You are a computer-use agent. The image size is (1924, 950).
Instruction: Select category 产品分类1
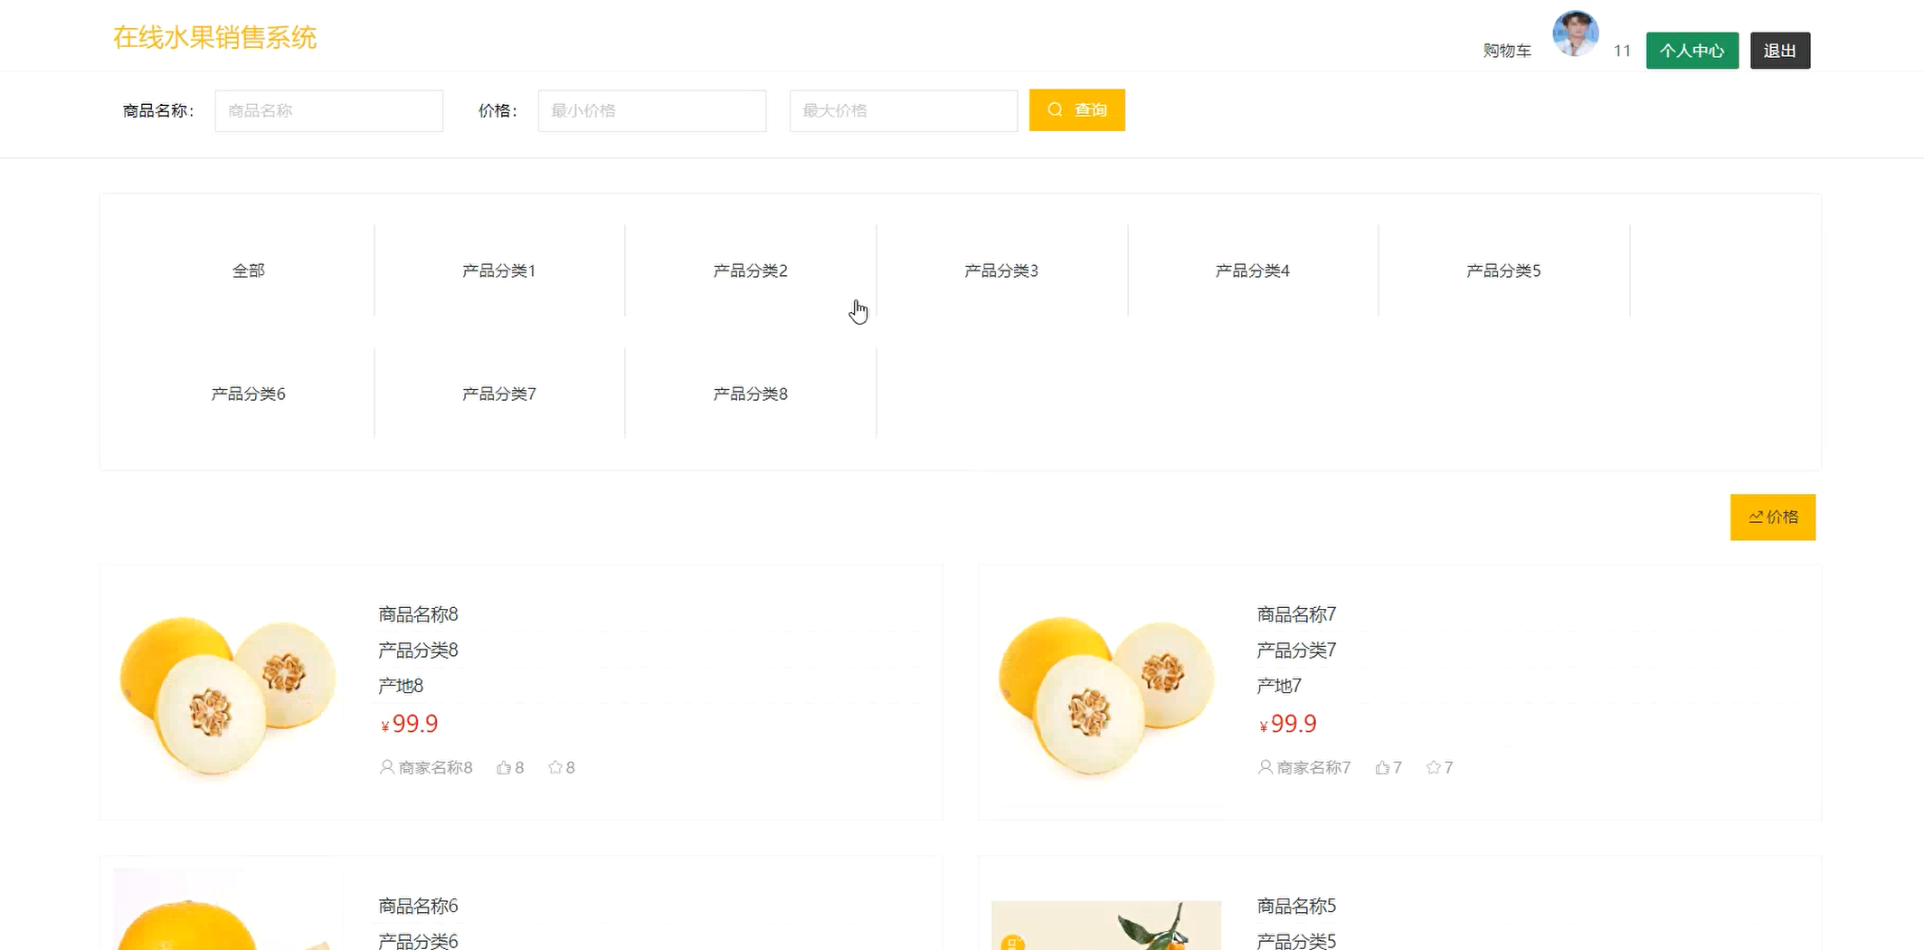pyautogui.click(x=499, y=271)
